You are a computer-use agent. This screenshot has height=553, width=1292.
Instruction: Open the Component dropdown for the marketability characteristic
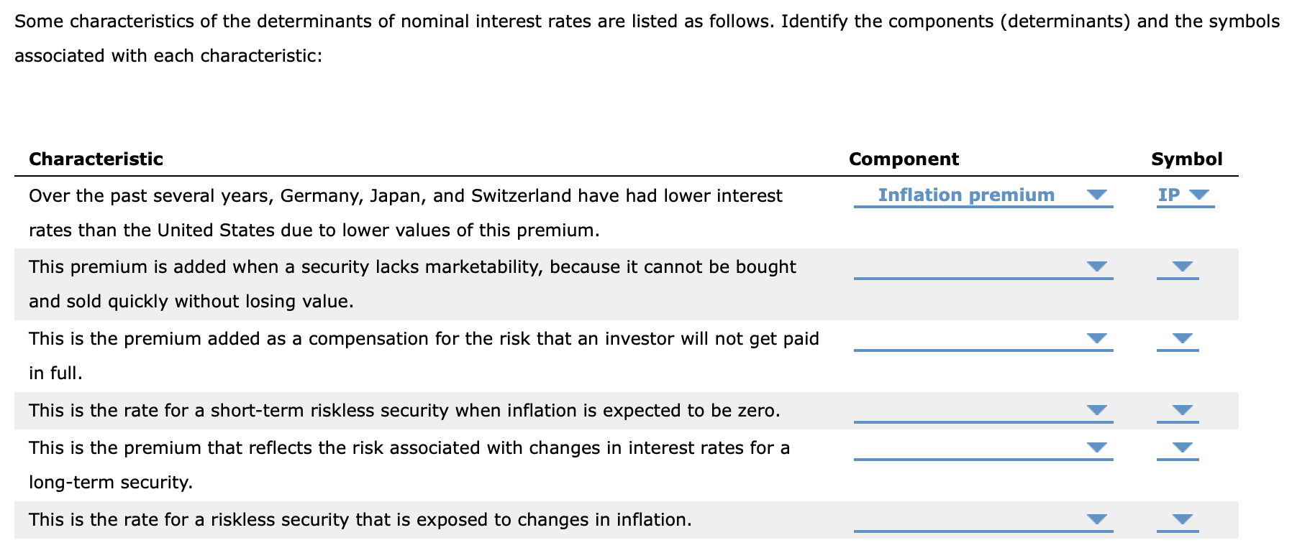[x=1096, y=266]
